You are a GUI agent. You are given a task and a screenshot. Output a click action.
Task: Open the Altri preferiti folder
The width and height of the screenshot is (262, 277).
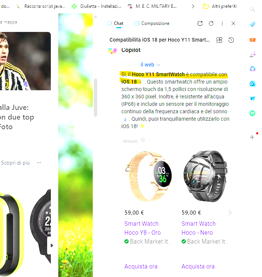point(220,6)
